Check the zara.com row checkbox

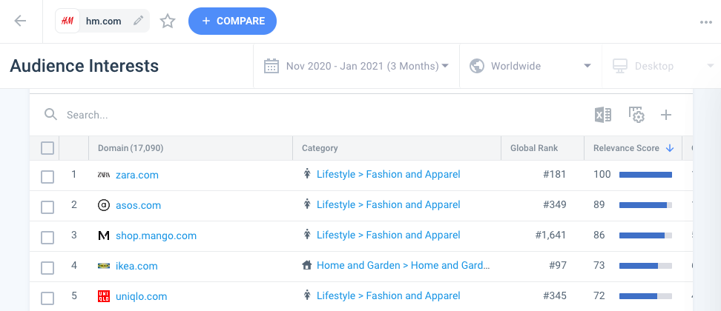[x=47, y=177]
